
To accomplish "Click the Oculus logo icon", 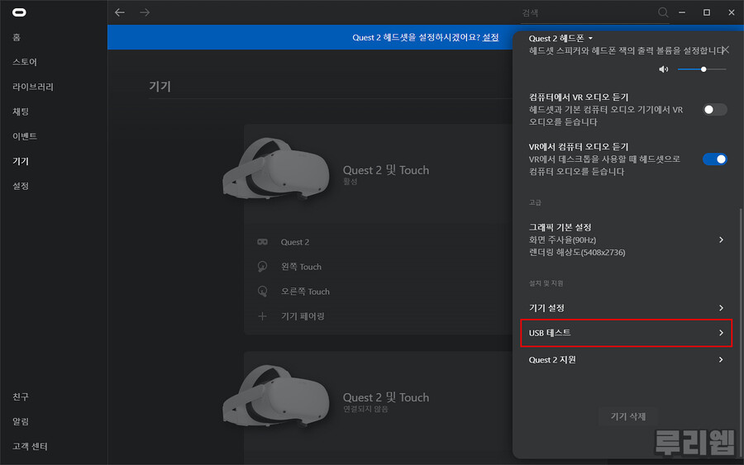I will [19, 12].
